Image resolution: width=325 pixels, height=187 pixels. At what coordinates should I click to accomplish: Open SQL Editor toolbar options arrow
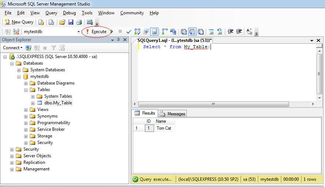pyautogui.click(x=256, y=32)
